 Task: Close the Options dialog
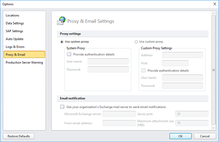tap(215, 4)
